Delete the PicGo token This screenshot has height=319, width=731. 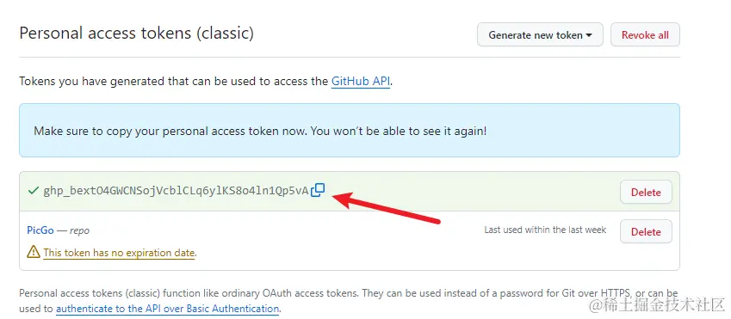click(x=646, y=231)
